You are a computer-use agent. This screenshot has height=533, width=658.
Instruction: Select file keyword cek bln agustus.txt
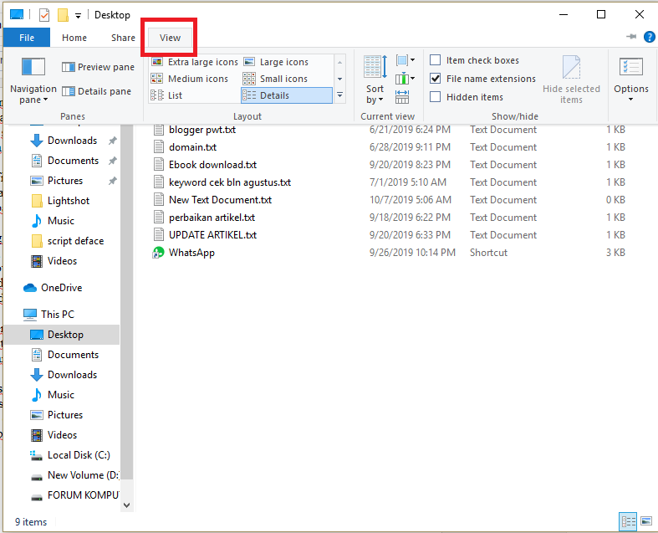pyautogui.click(x=230, y=182)
